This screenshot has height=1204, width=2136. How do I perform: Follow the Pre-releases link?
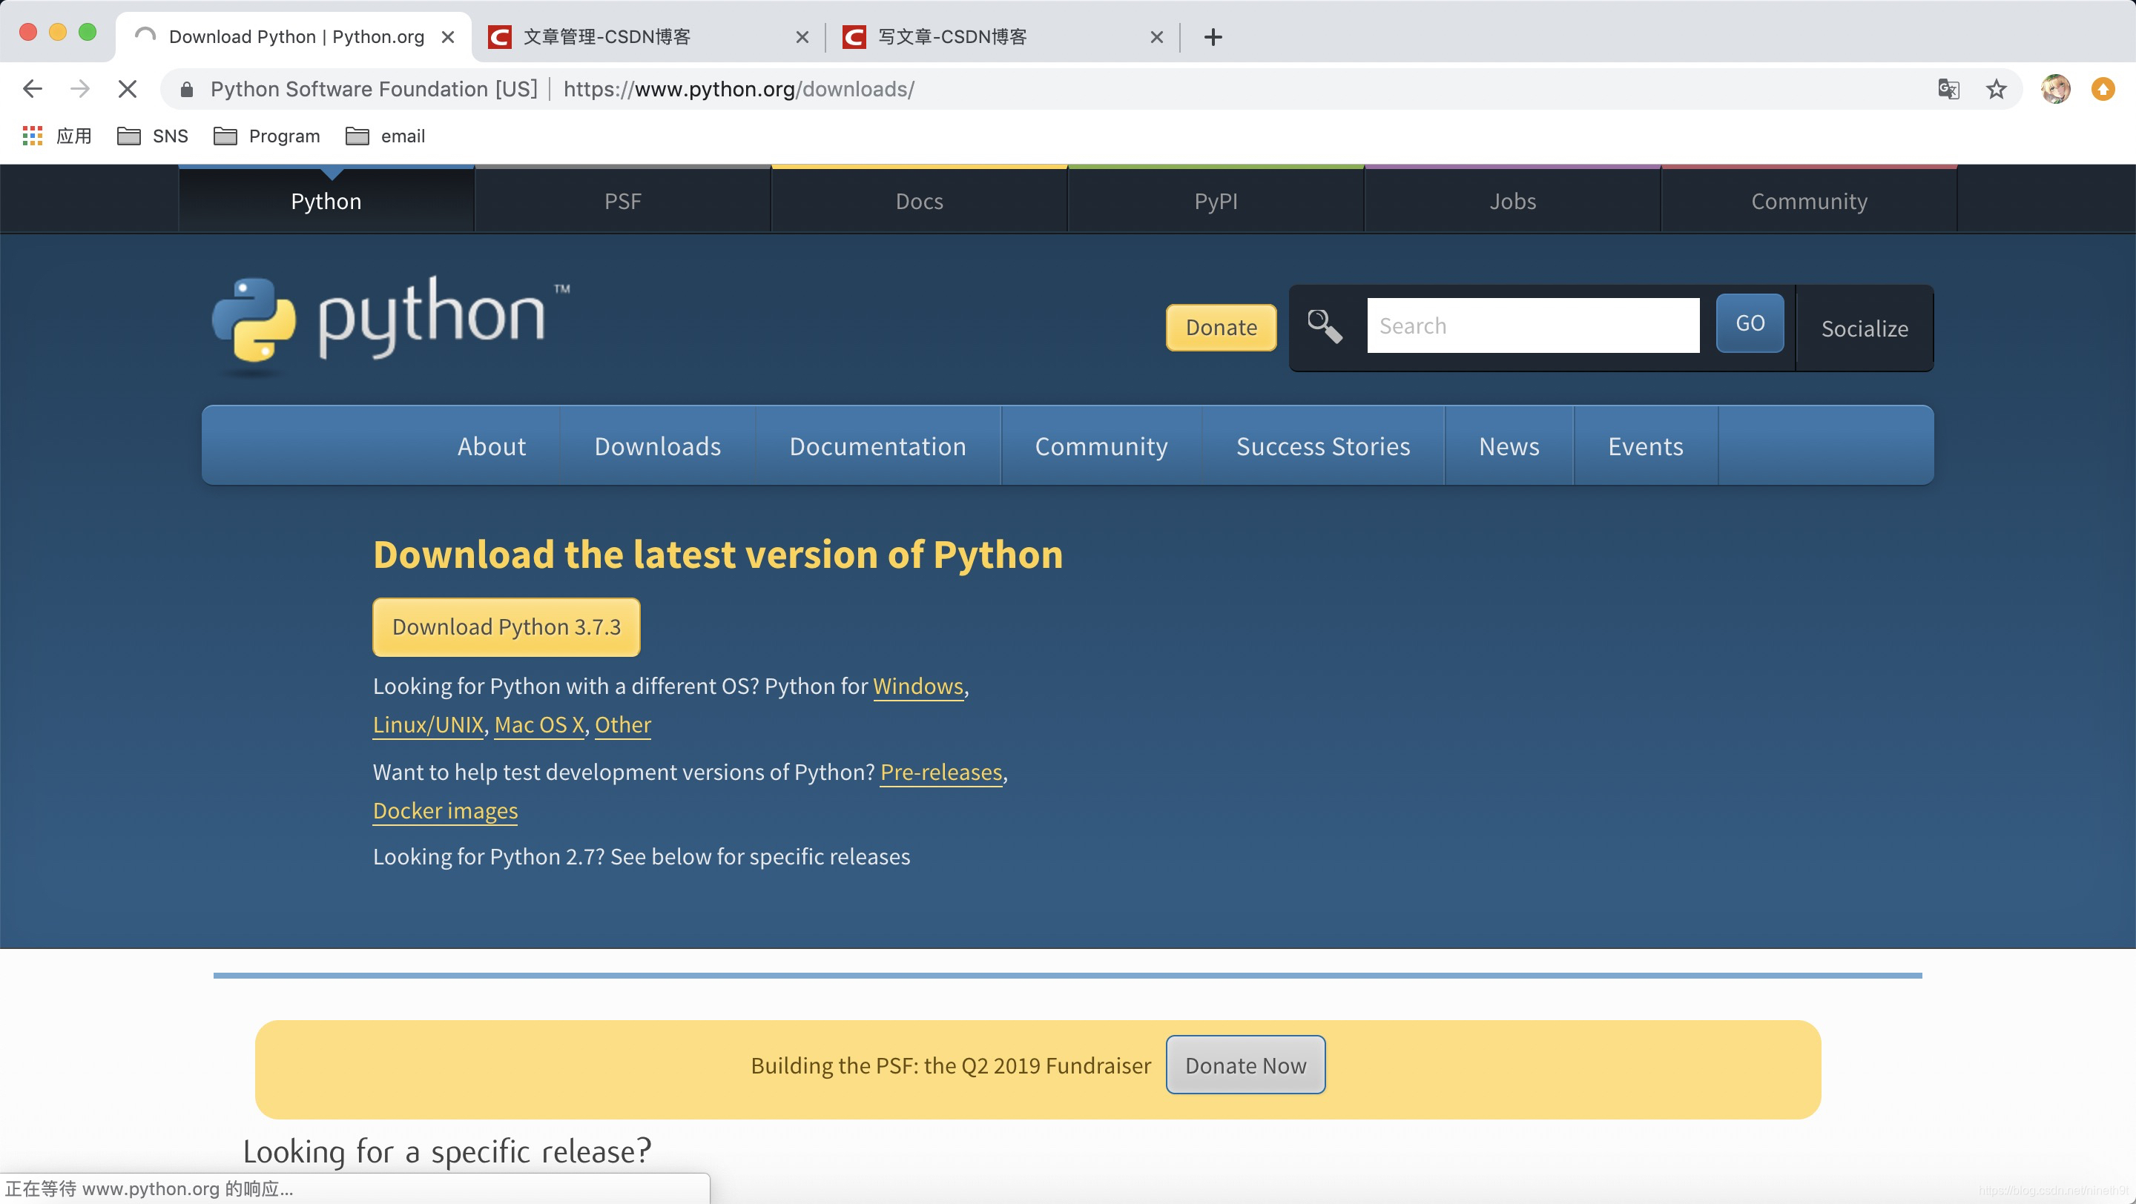point(941,772)
